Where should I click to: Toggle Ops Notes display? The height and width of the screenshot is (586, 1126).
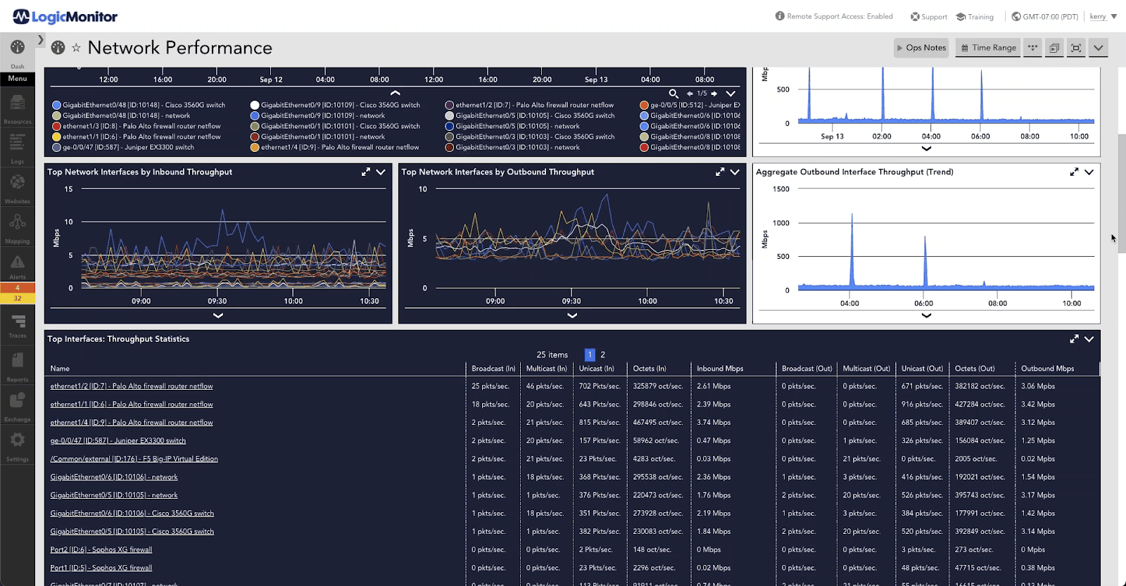pos(922,48)
